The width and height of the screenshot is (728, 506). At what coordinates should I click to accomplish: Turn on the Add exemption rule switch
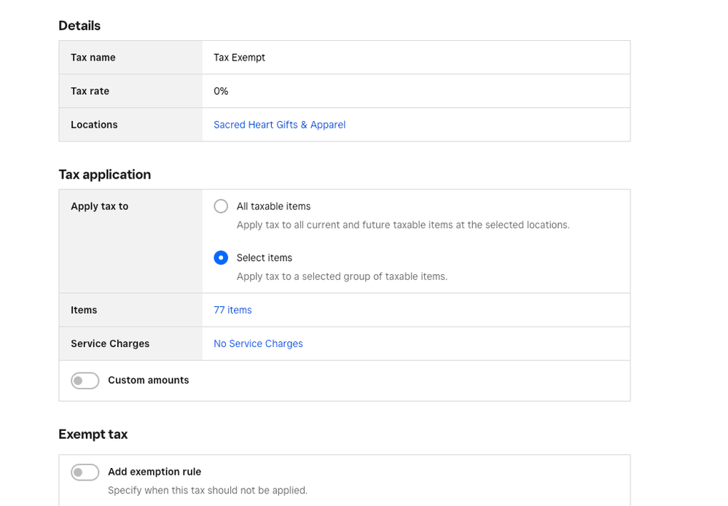coord(85,472)
